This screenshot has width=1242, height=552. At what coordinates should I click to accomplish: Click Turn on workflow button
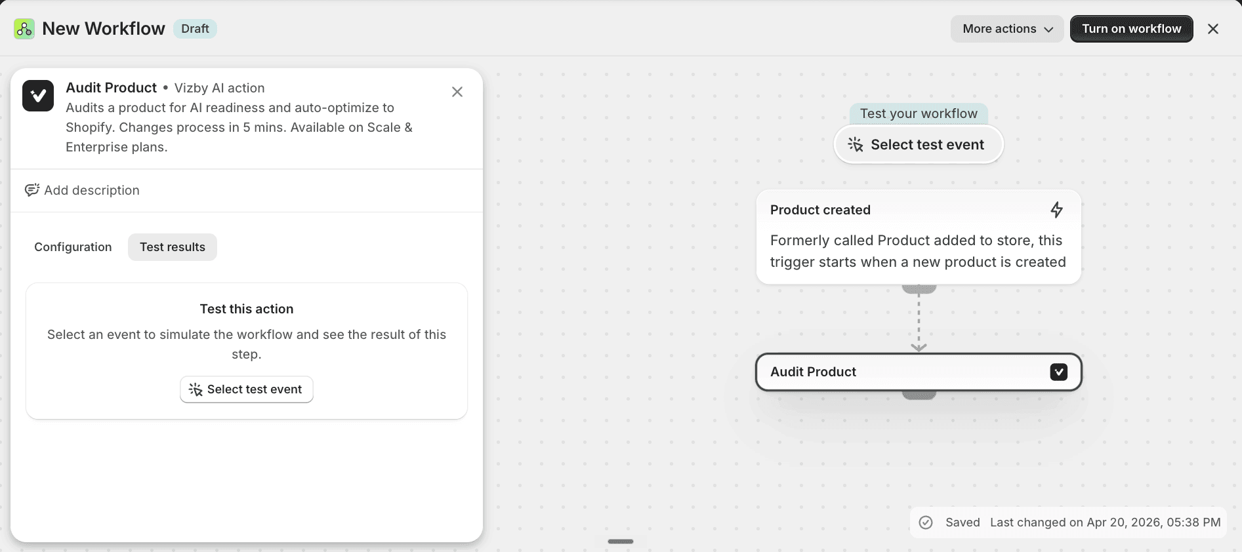[1132, 29]
